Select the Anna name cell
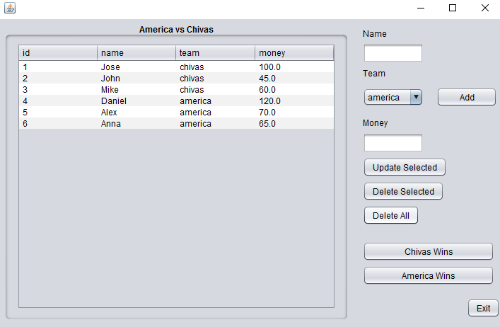Image resolution: width=500 pixels, height=327 pixels. [x=136, y=123]
